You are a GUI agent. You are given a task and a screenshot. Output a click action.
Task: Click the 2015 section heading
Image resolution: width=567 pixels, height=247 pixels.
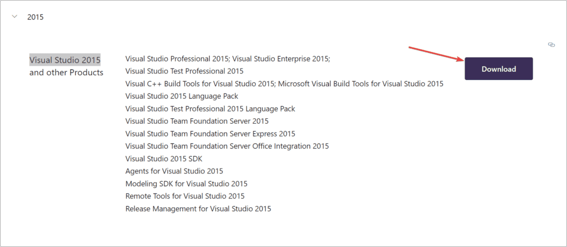(35, 17)
